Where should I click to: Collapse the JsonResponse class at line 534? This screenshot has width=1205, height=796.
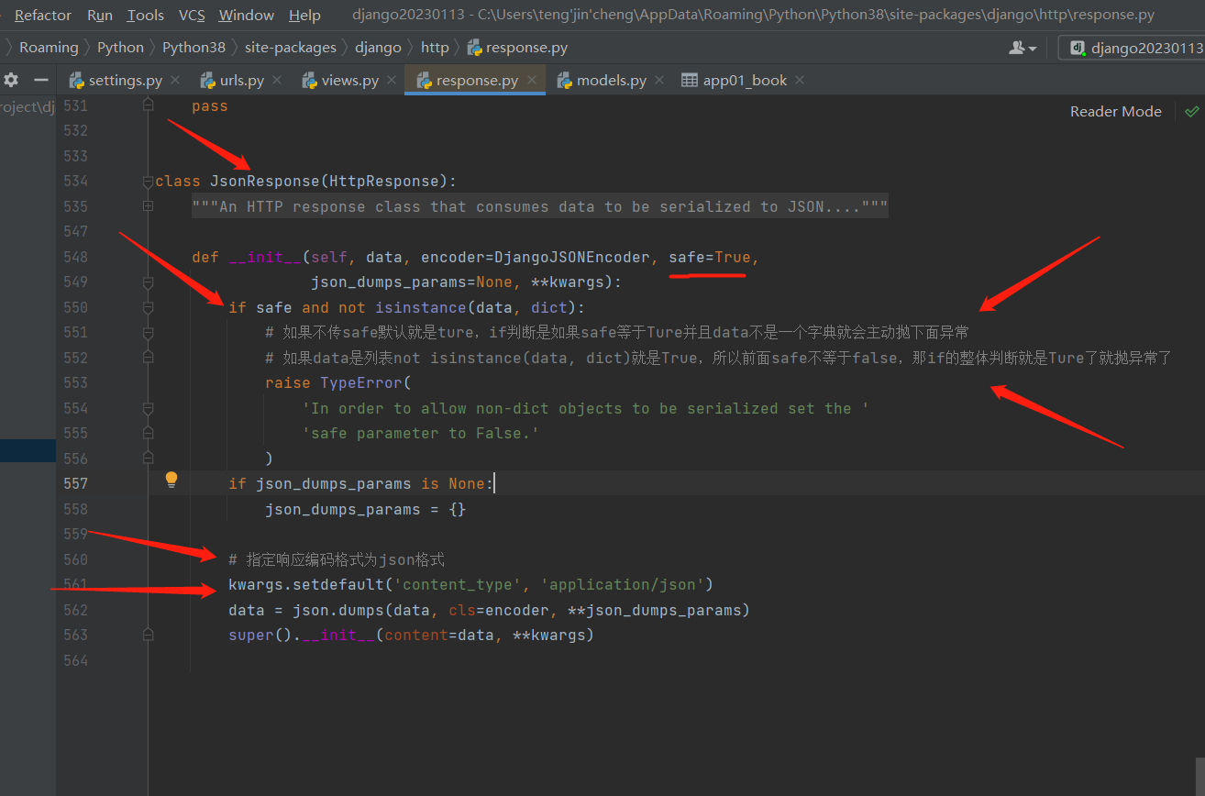[x=148, y=182]
